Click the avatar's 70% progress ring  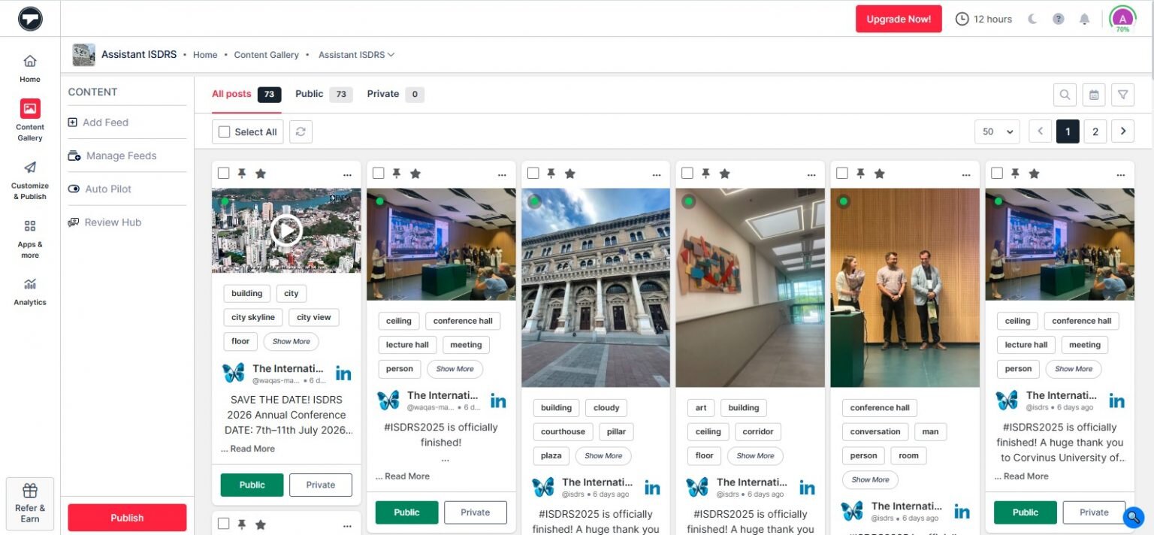click(1122, 19)
